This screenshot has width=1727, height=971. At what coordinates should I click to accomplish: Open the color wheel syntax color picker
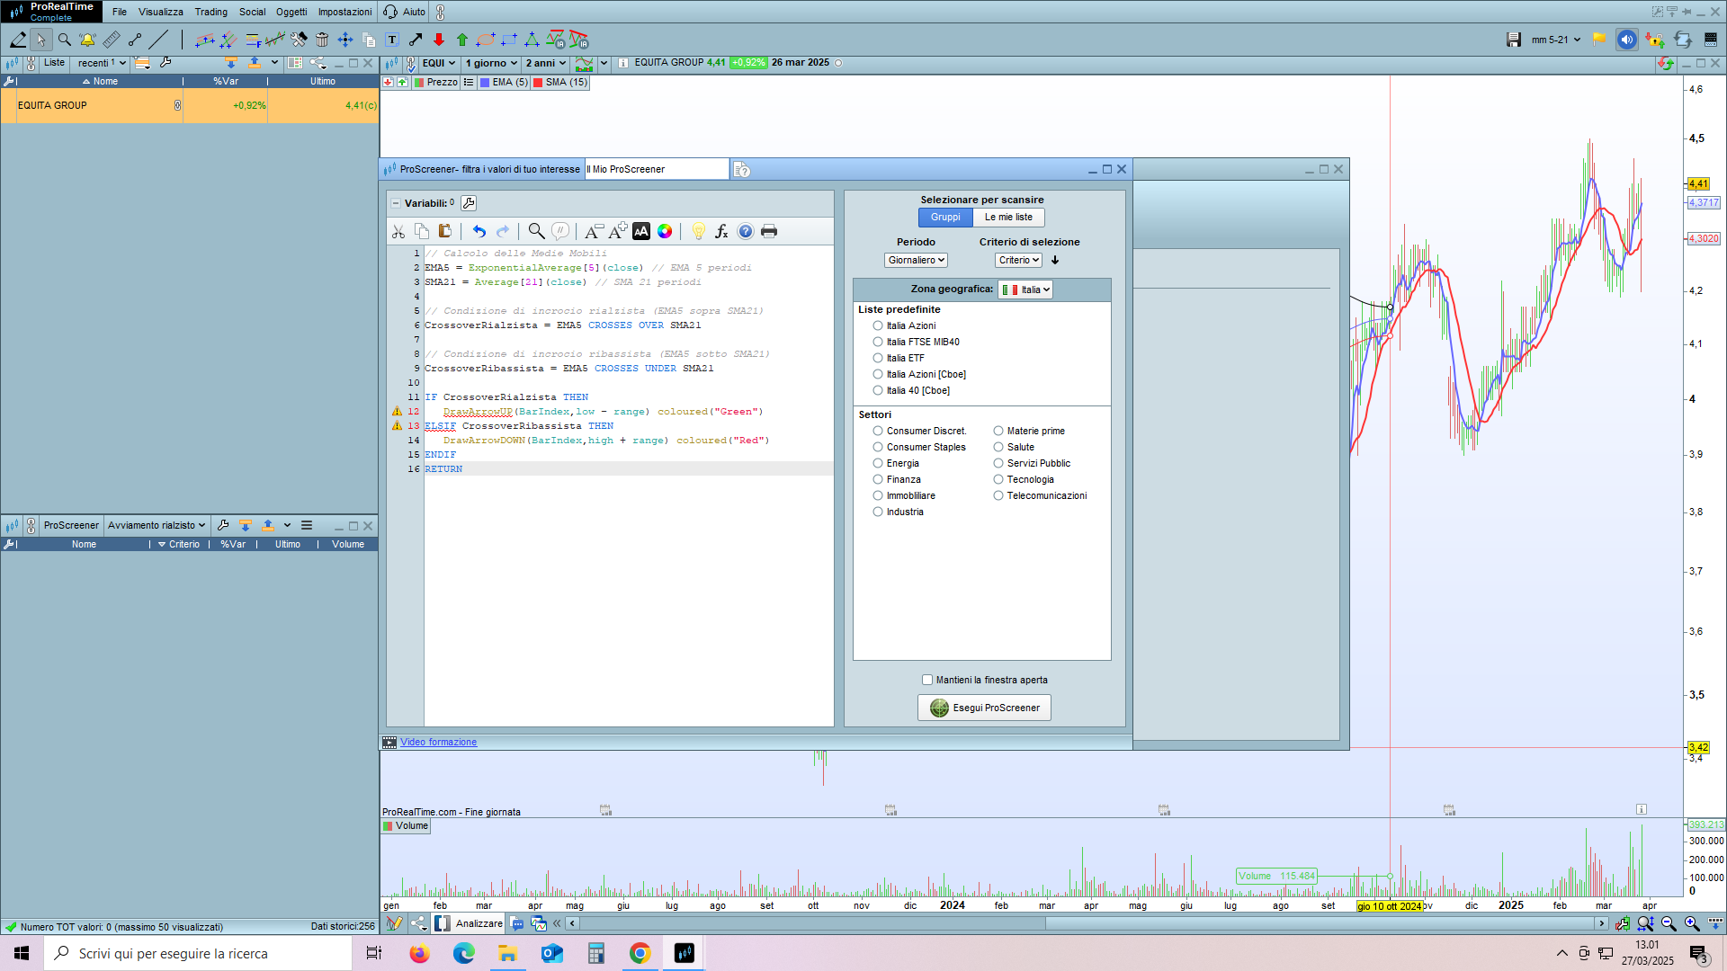[x=665, y=232]
